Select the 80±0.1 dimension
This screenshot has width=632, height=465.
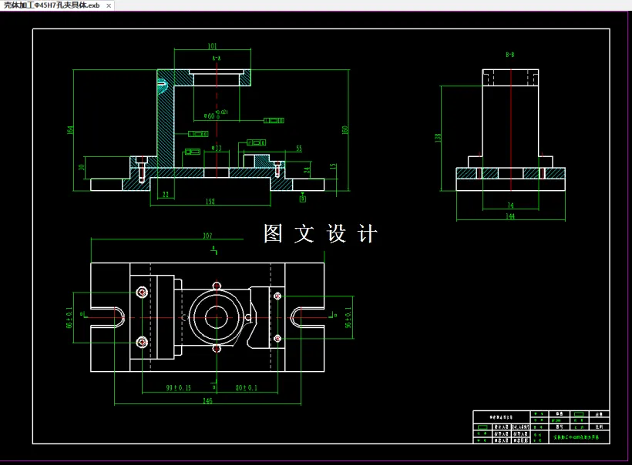point(247,388)
